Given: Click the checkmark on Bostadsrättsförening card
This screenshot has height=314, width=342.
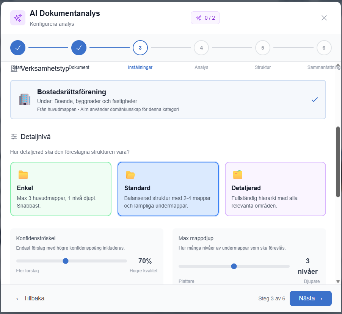Looking at the screenshot, I should (315, 100).
